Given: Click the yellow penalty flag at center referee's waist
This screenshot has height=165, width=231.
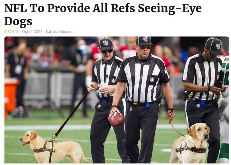Looking at the screenshot, I should coord(135,104).
